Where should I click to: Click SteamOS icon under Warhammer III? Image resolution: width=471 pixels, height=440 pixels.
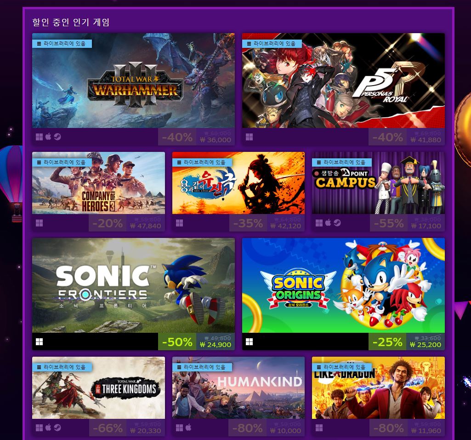click(57, 137)
